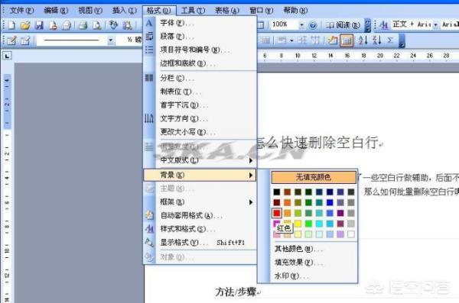Click the Sort Ascending icon
The image size is (459, 303).
pos(363,40)
